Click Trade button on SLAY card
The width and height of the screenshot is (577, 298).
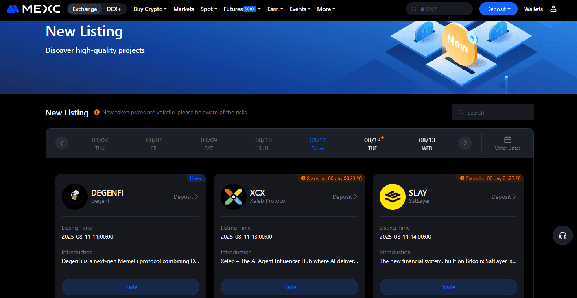click(x=448, y=287)
